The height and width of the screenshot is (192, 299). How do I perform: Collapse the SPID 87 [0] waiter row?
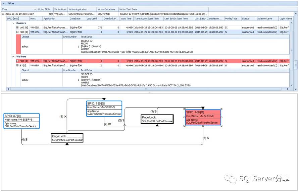tap(17, 66)
